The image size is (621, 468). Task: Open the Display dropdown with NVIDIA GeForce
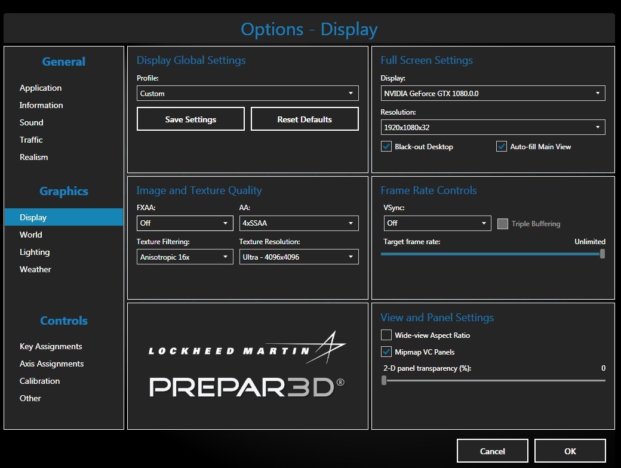pyautogui.click(x=493, y=94)
